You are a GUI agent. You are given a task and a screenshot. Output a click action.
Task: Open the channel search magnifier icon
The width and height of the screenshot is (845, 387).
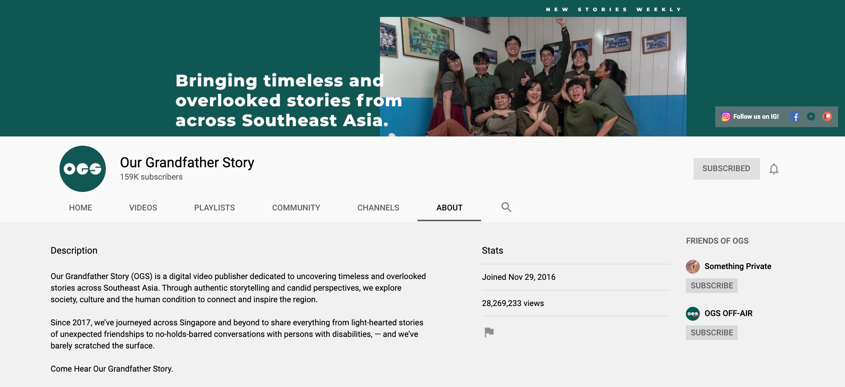coord(506,207)
